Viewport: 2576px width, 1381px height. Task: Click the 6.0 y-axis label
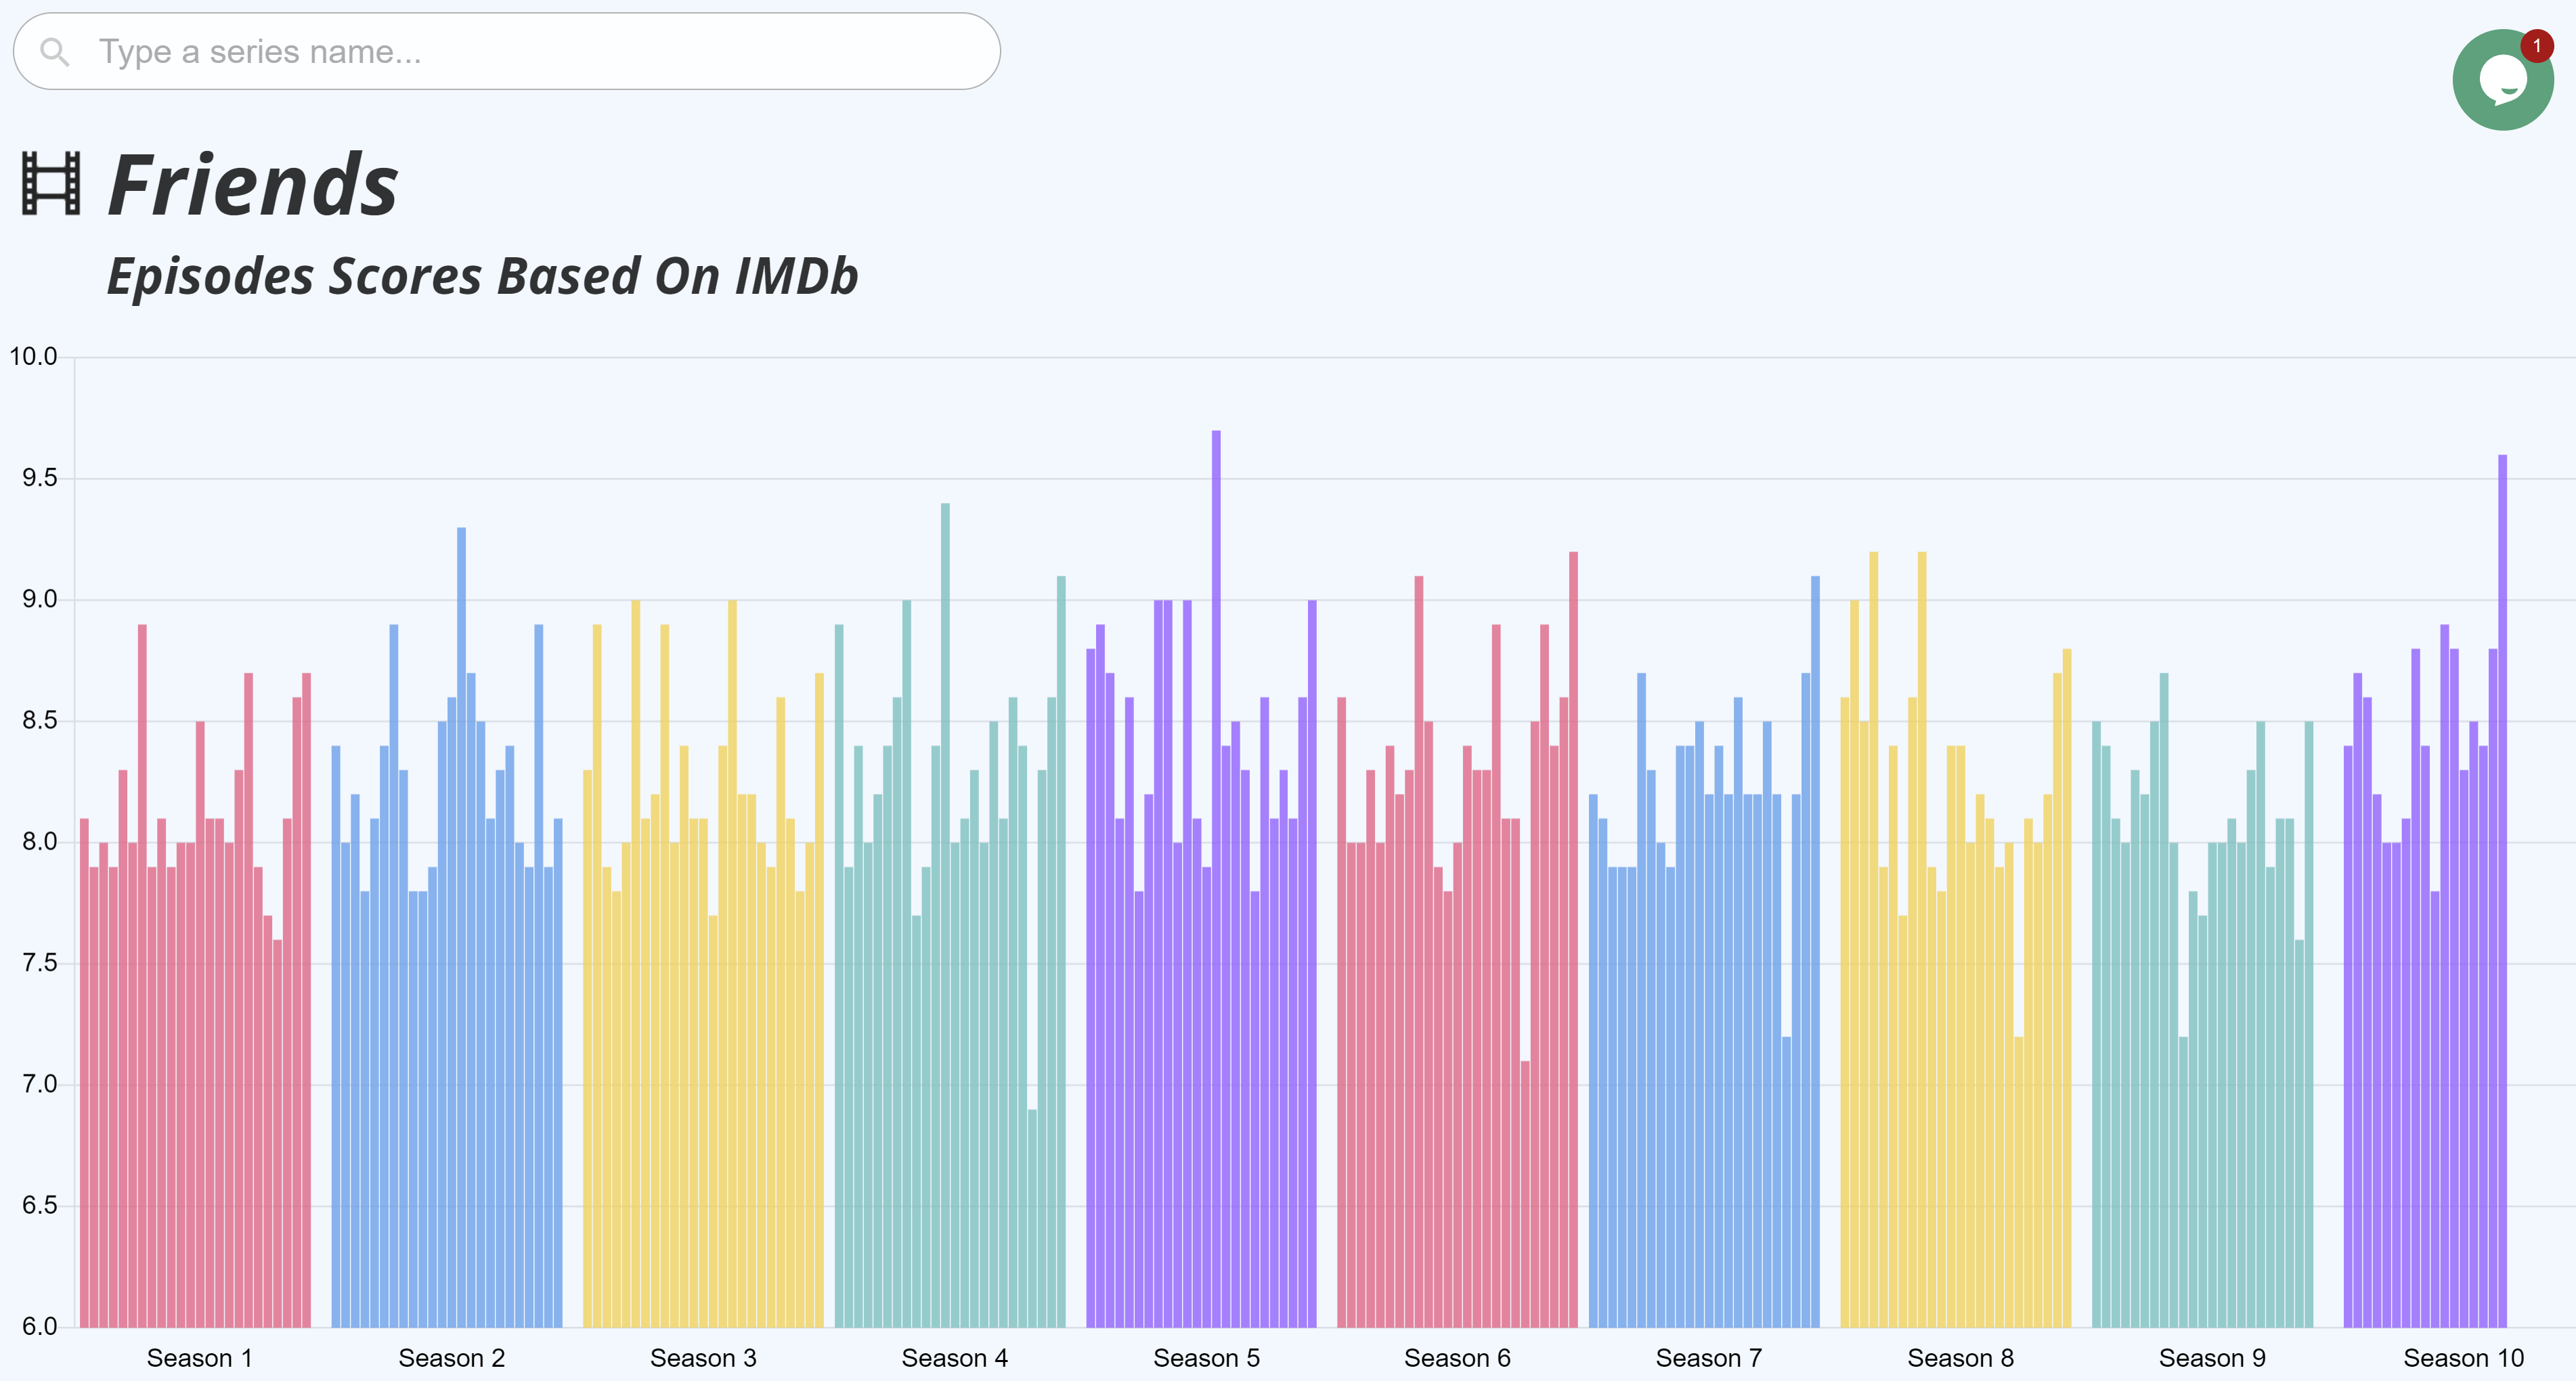[x=39, y=1326]
